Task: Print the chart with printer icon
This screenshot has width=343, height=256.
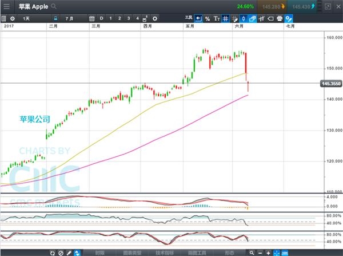Action: pos(280,19)
